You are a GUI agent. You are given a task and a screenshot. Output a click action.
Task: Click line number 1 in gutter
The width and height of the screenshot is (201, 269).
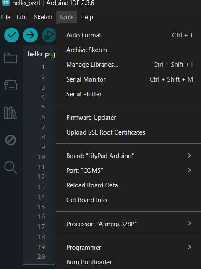pyautogui.click(x=43, y=67)
